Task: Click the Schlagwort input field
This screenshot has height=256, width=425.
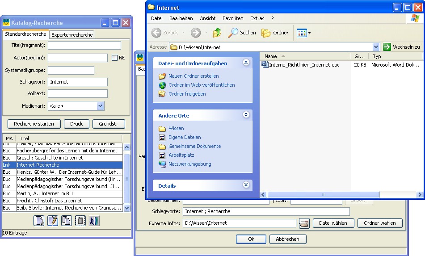Action: [78, 82]
